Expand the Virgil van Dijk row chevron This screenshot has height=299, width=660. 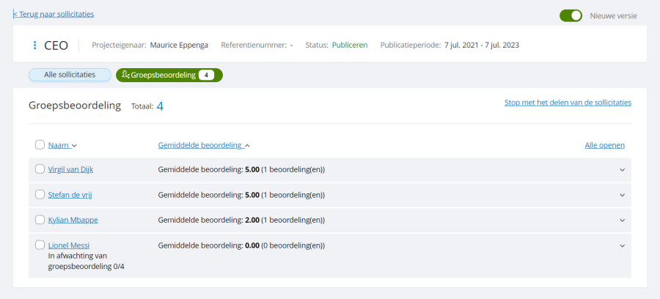(x=622, y=170)
